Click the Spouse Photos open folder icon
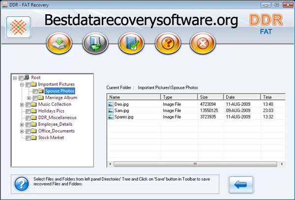Image resolution: width=295 pixels, height=200 pixels. pyautogui.click(x=41, y=91)
